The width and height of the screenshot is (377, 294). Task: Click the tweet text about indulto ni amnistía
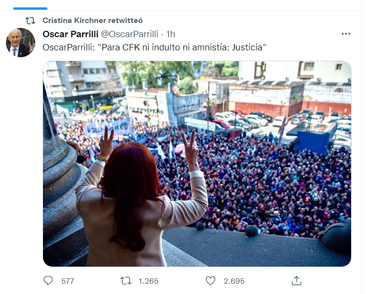pyautogui.click(x=155, y=47)
